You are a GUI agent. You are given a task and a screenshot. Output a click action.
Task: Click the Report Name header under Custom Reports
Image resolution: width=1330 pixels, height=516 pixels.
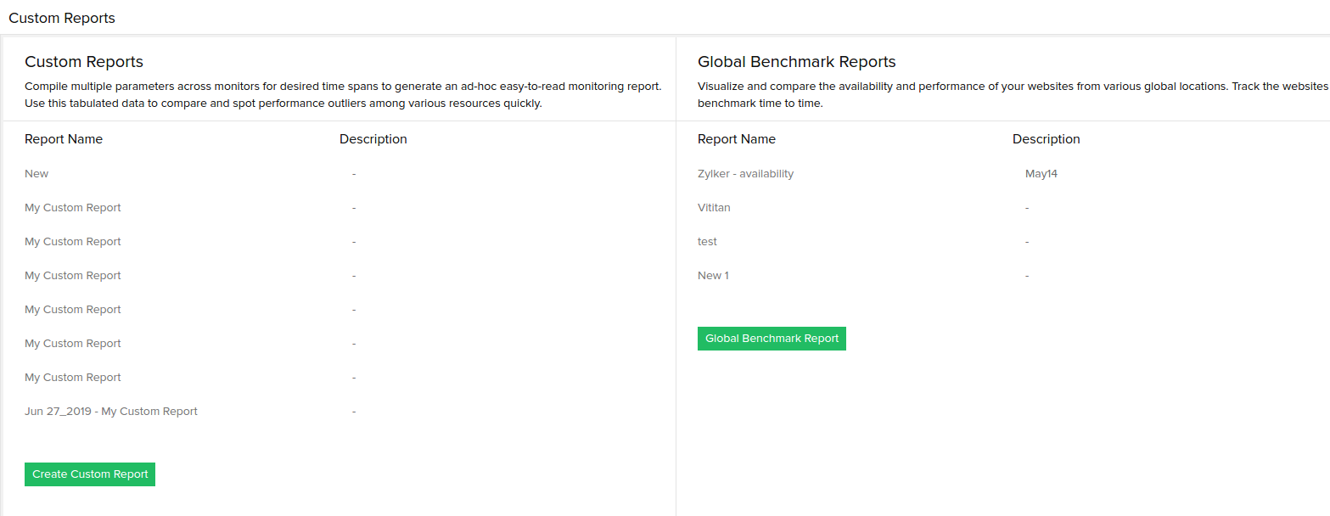click(64, 138)
